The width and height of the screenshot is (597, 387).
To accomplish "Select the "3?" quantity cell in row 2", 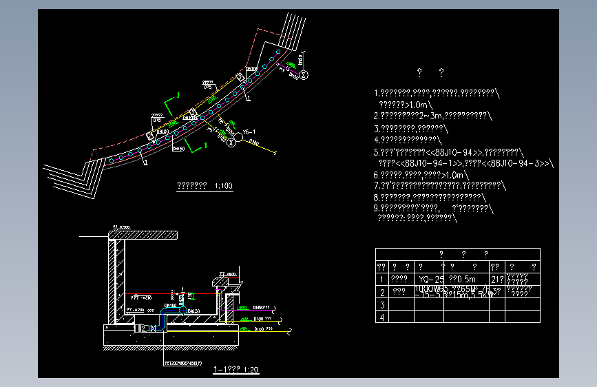I will pos(497,292).
